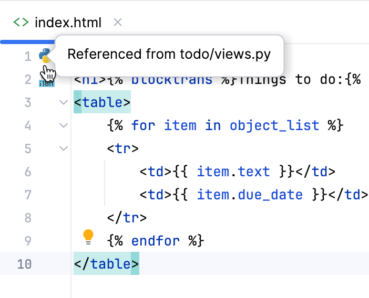
Task: Close the index.html editor tab
Action: point(118,22)
